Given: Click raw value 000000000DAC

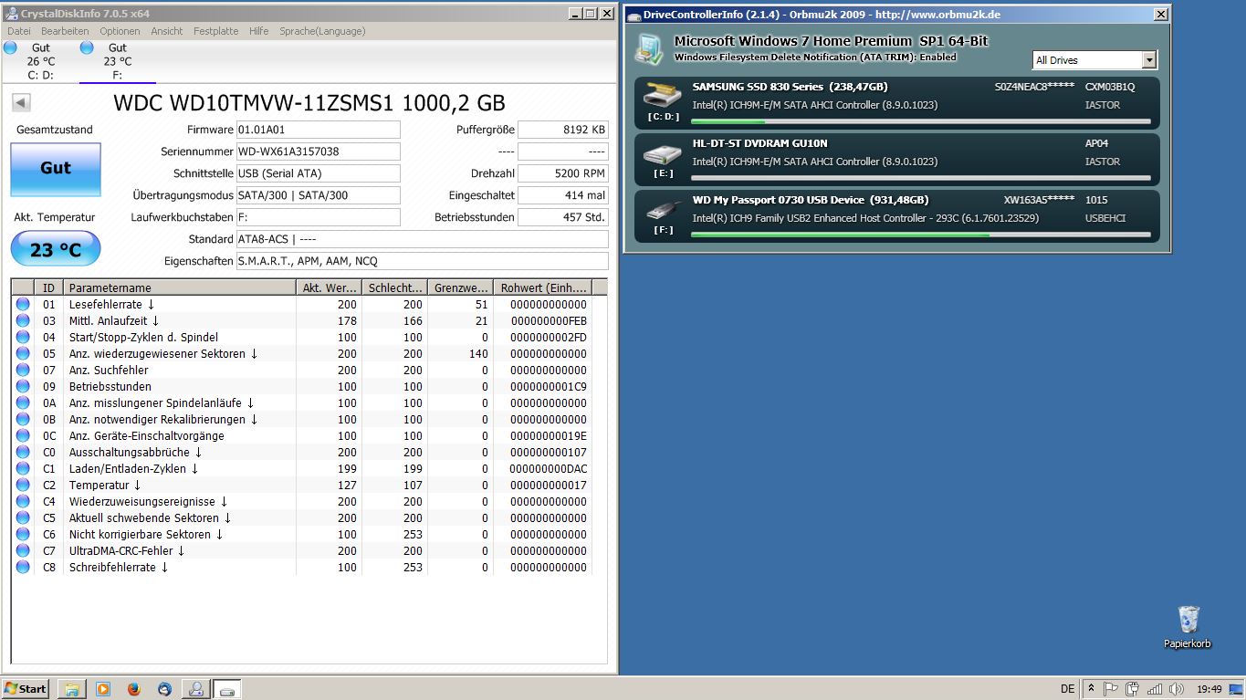Looking at the screenshot, I should [x=549, y=468].
